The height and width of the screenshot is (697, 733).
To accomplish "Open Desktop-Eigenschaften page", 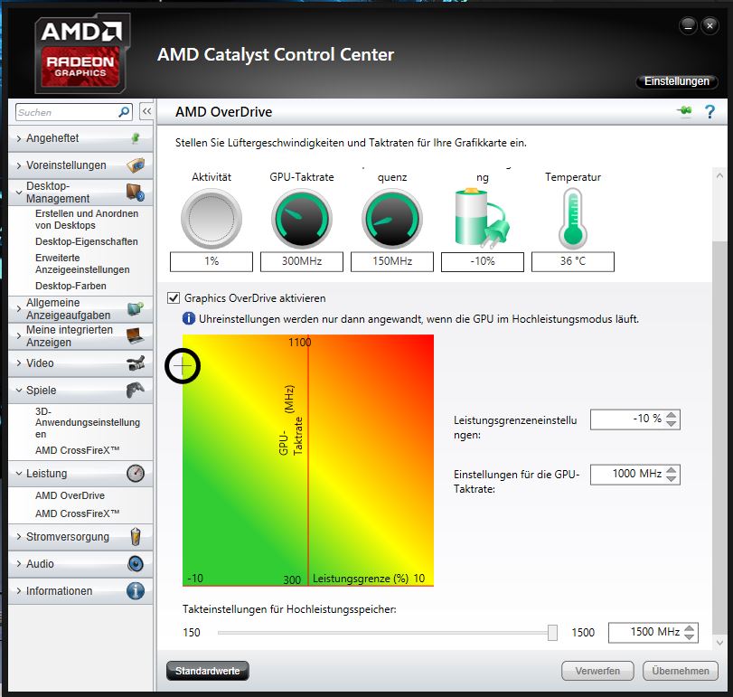I will click(87, 241).
